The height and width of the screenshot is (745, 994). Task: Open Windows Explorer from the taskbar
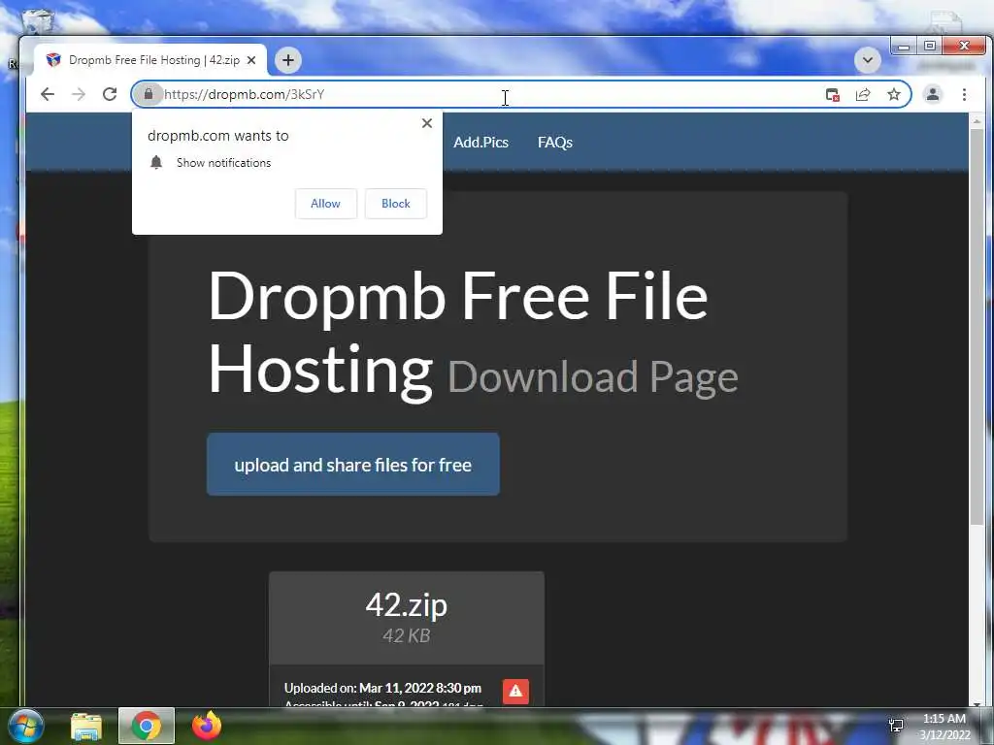(x=86, y=726)
